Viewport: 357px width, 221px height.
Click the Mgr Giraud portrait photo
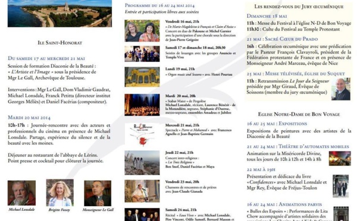(x=341, y=89)
